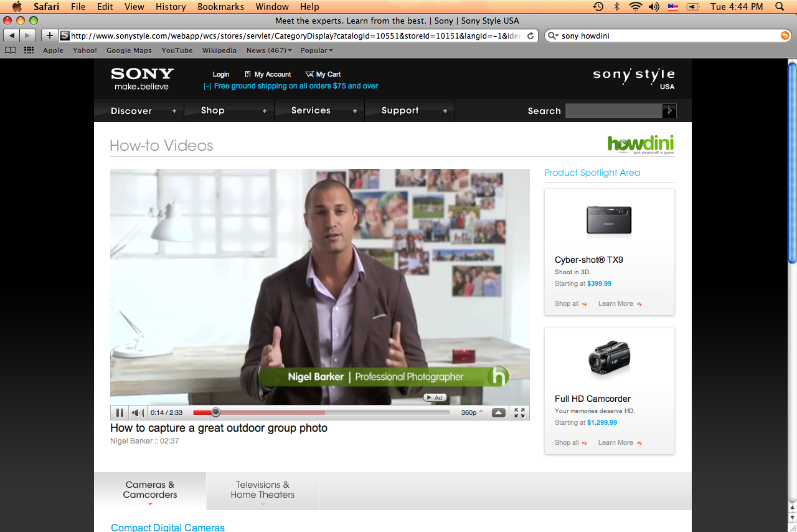Click the $1,299.99 camcorder price

pos(602,422)
